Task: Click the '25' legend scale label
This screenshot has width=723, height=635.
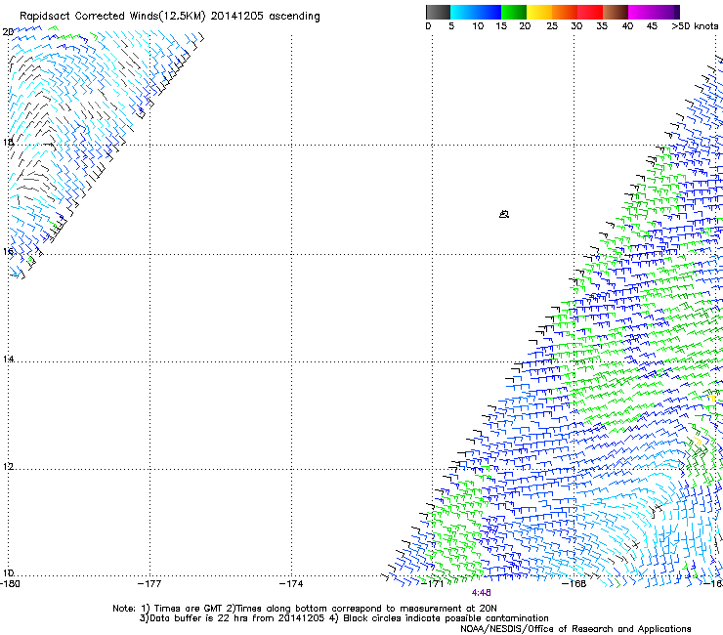Action: click(552, 26)
